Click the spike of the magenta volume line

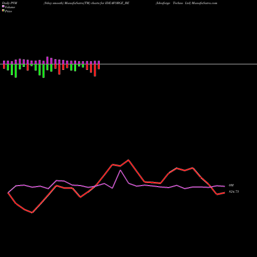[x=120, y=170]
